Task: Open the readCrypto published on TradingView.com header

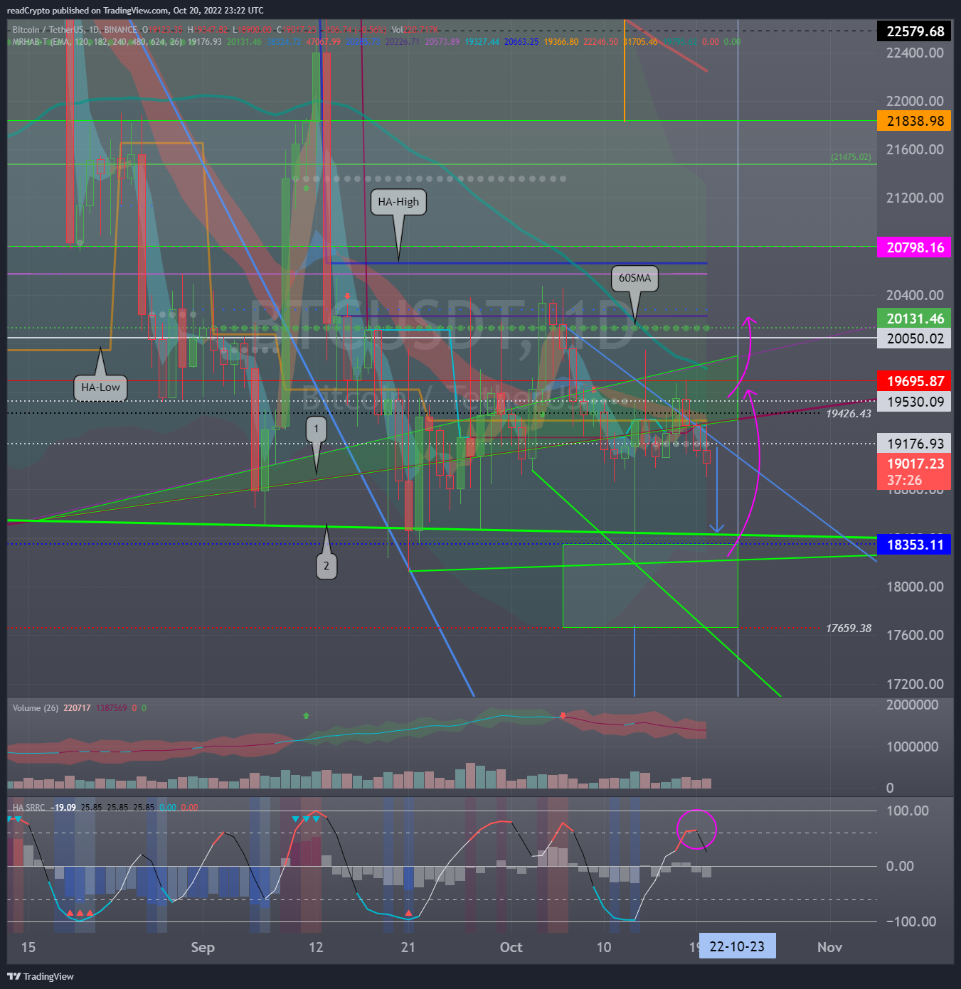Action: (135, 10)
